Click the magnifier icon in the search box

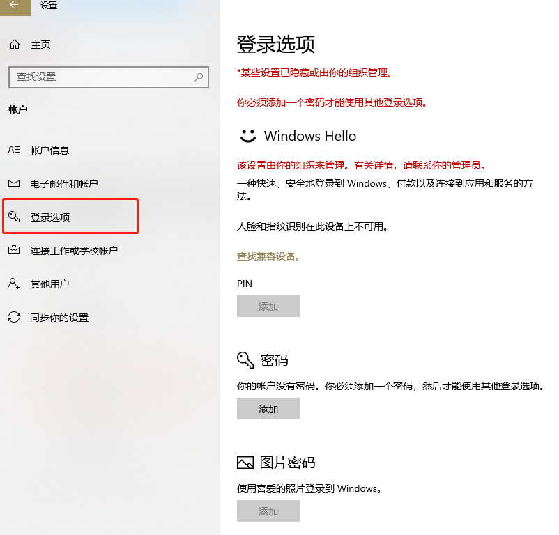pyautogui.click(x=199, y=77)
